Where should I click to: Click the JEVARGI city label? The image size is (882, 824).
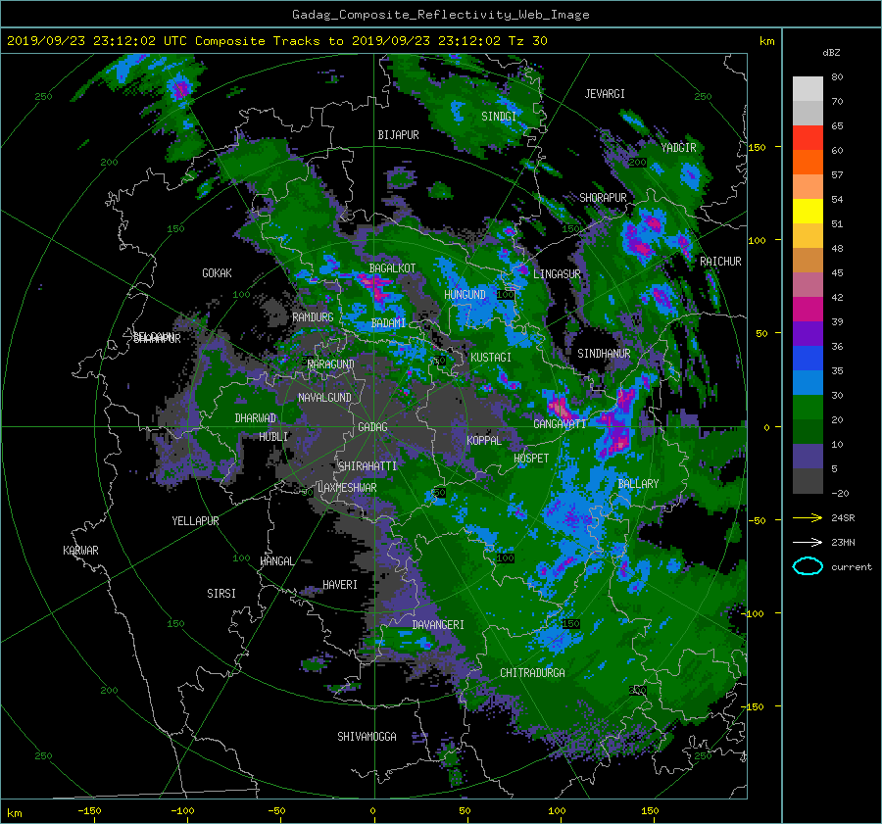click(605, 94)
